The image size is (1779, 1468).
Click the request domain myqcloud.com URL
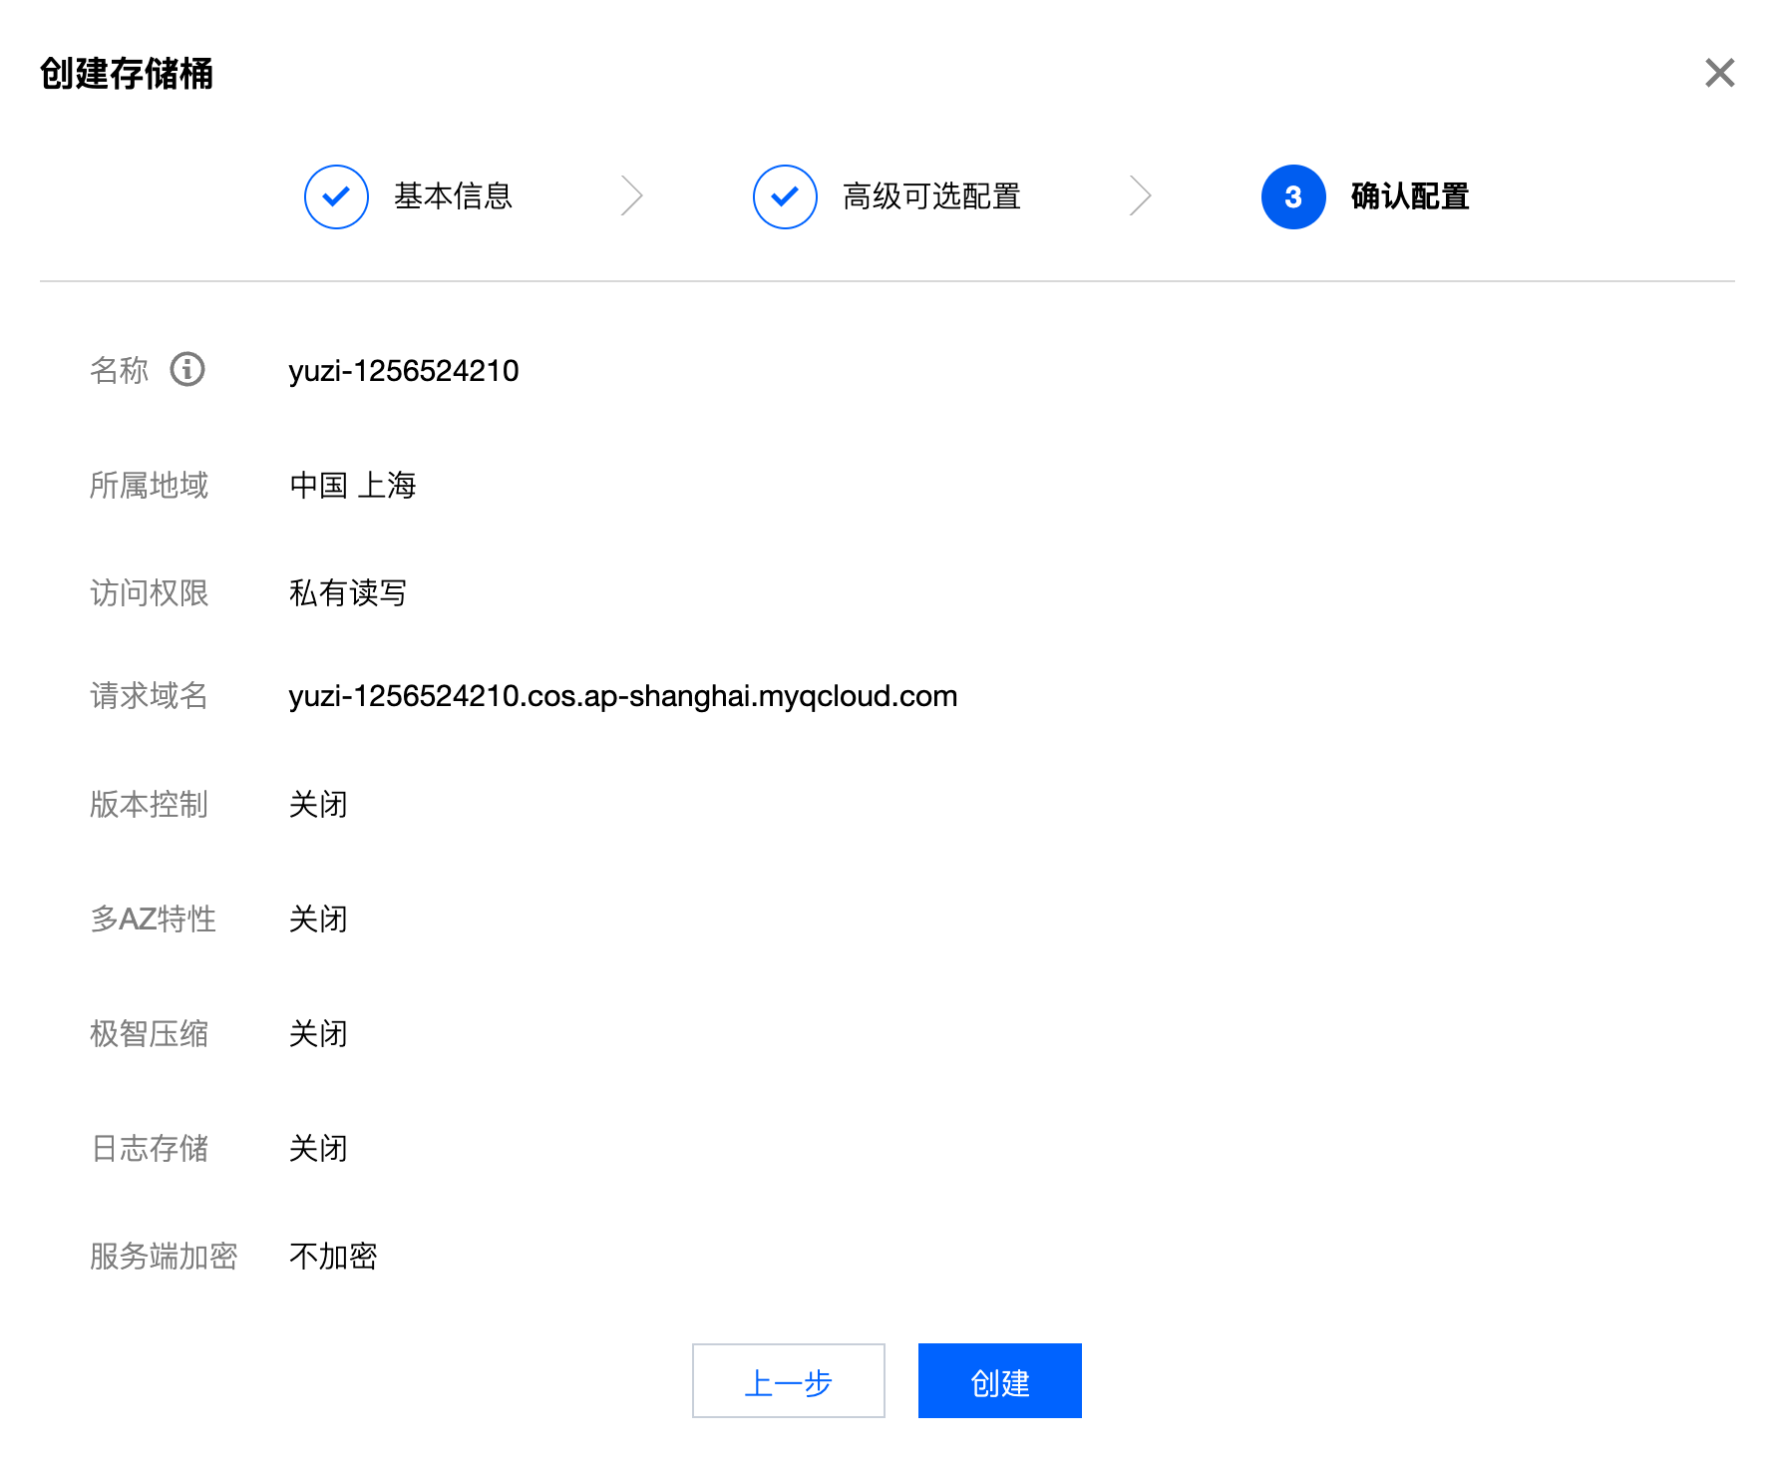[x=622, y=696]
